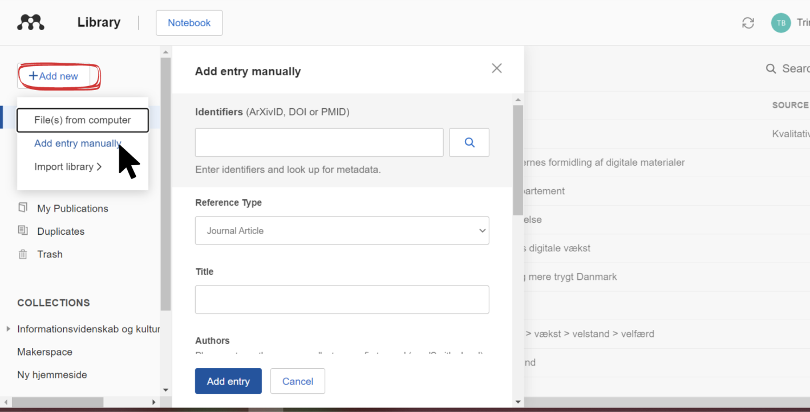Click the identifier lookup magnifier button

(469, 142)
